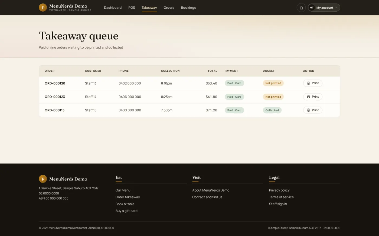
Task: Open the Buy a gift card link
Action: coord(126,211)
